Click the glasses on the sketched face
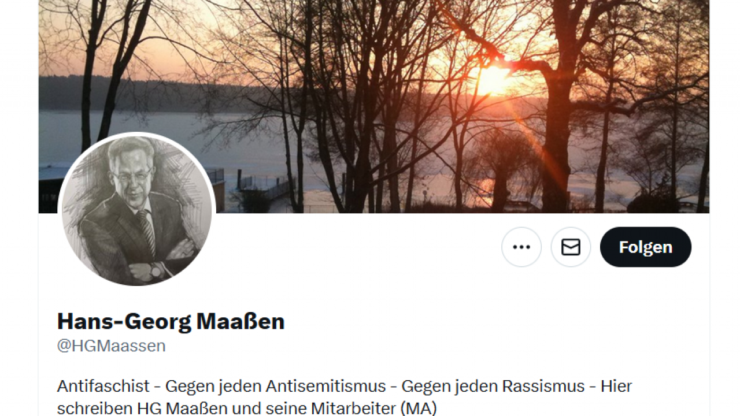The width and height of the screenshot is (740, 416). tap(132, 175)
